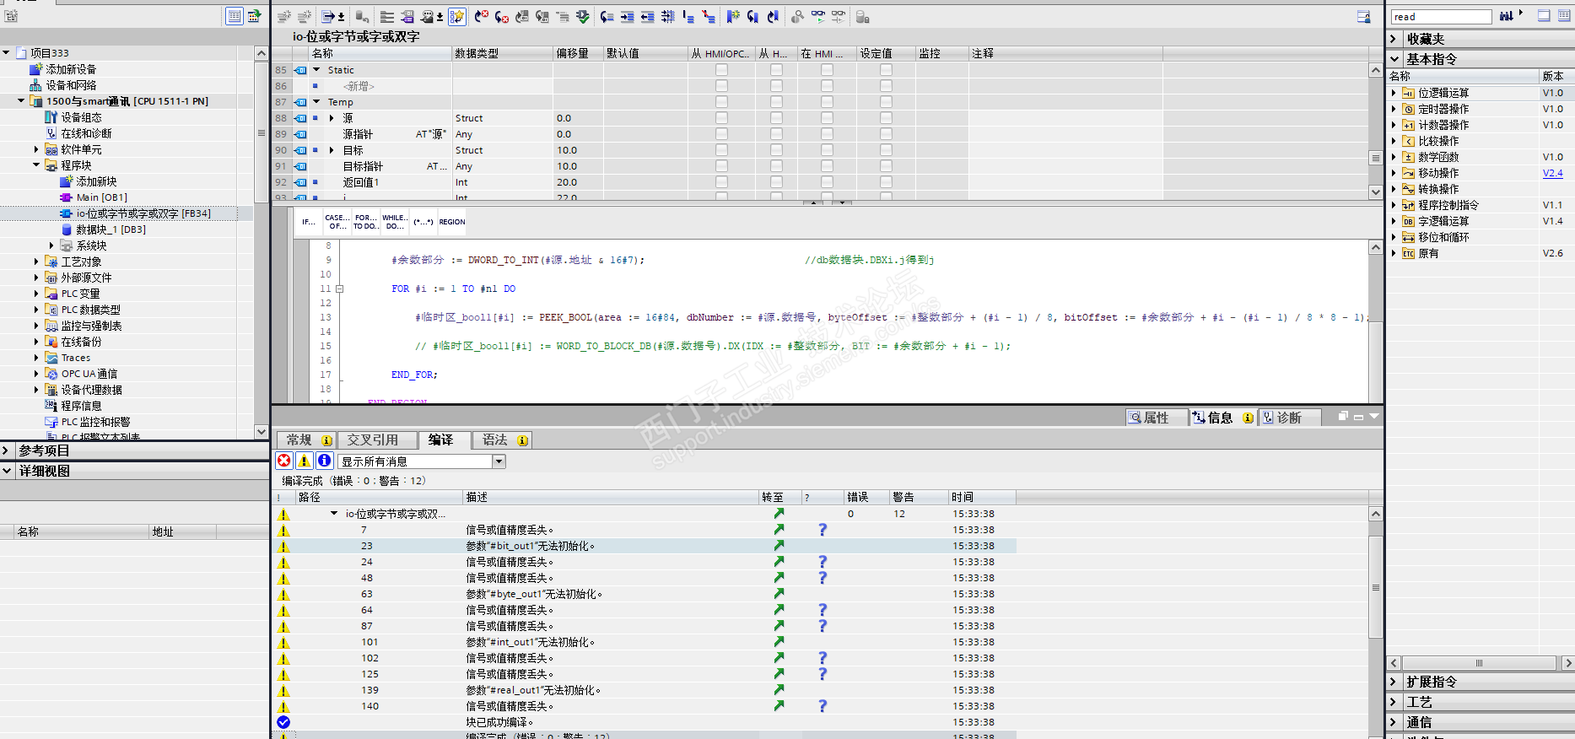Viewport: 1575px width, 739px height.
Task: Click 添加新设备 in project tree
Action: 71,69
